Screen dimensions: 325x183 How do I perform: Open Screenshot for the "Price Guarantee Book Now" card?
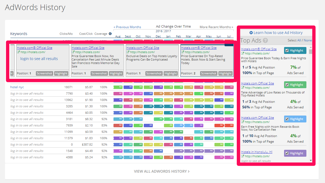pyautogui.click(x=99, y=74)
